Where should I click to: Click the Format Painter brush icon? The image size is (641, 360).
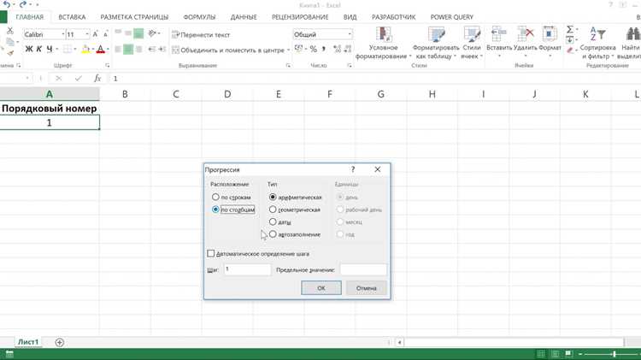tap(9, 53)
